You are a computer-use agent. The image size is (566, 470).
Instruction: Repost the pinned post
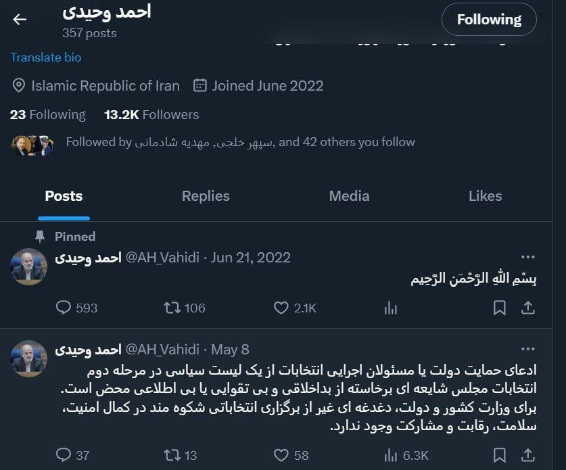[172, 308]
